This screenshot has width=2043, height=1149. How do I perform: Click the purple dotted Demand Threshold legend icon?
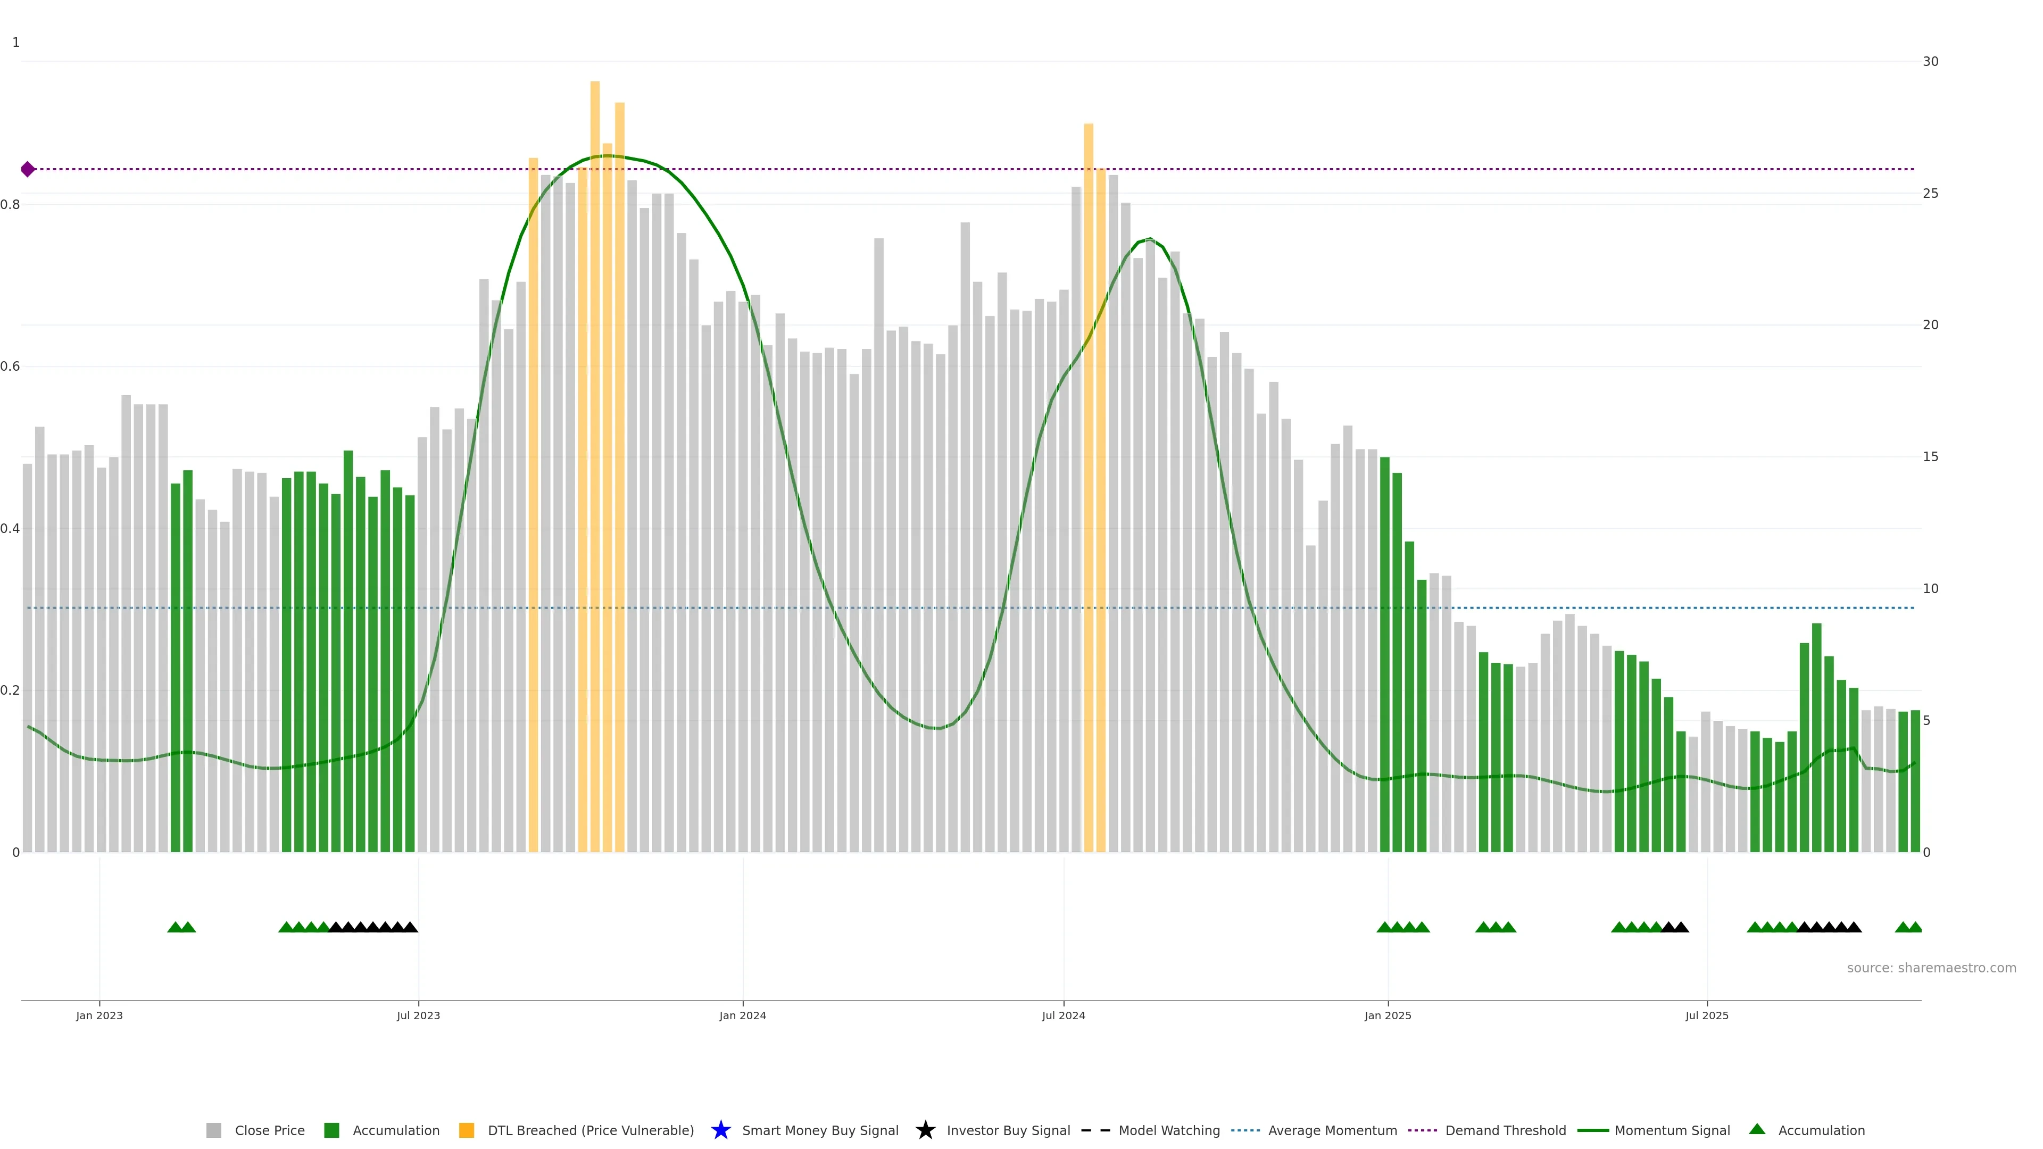1422,1130
